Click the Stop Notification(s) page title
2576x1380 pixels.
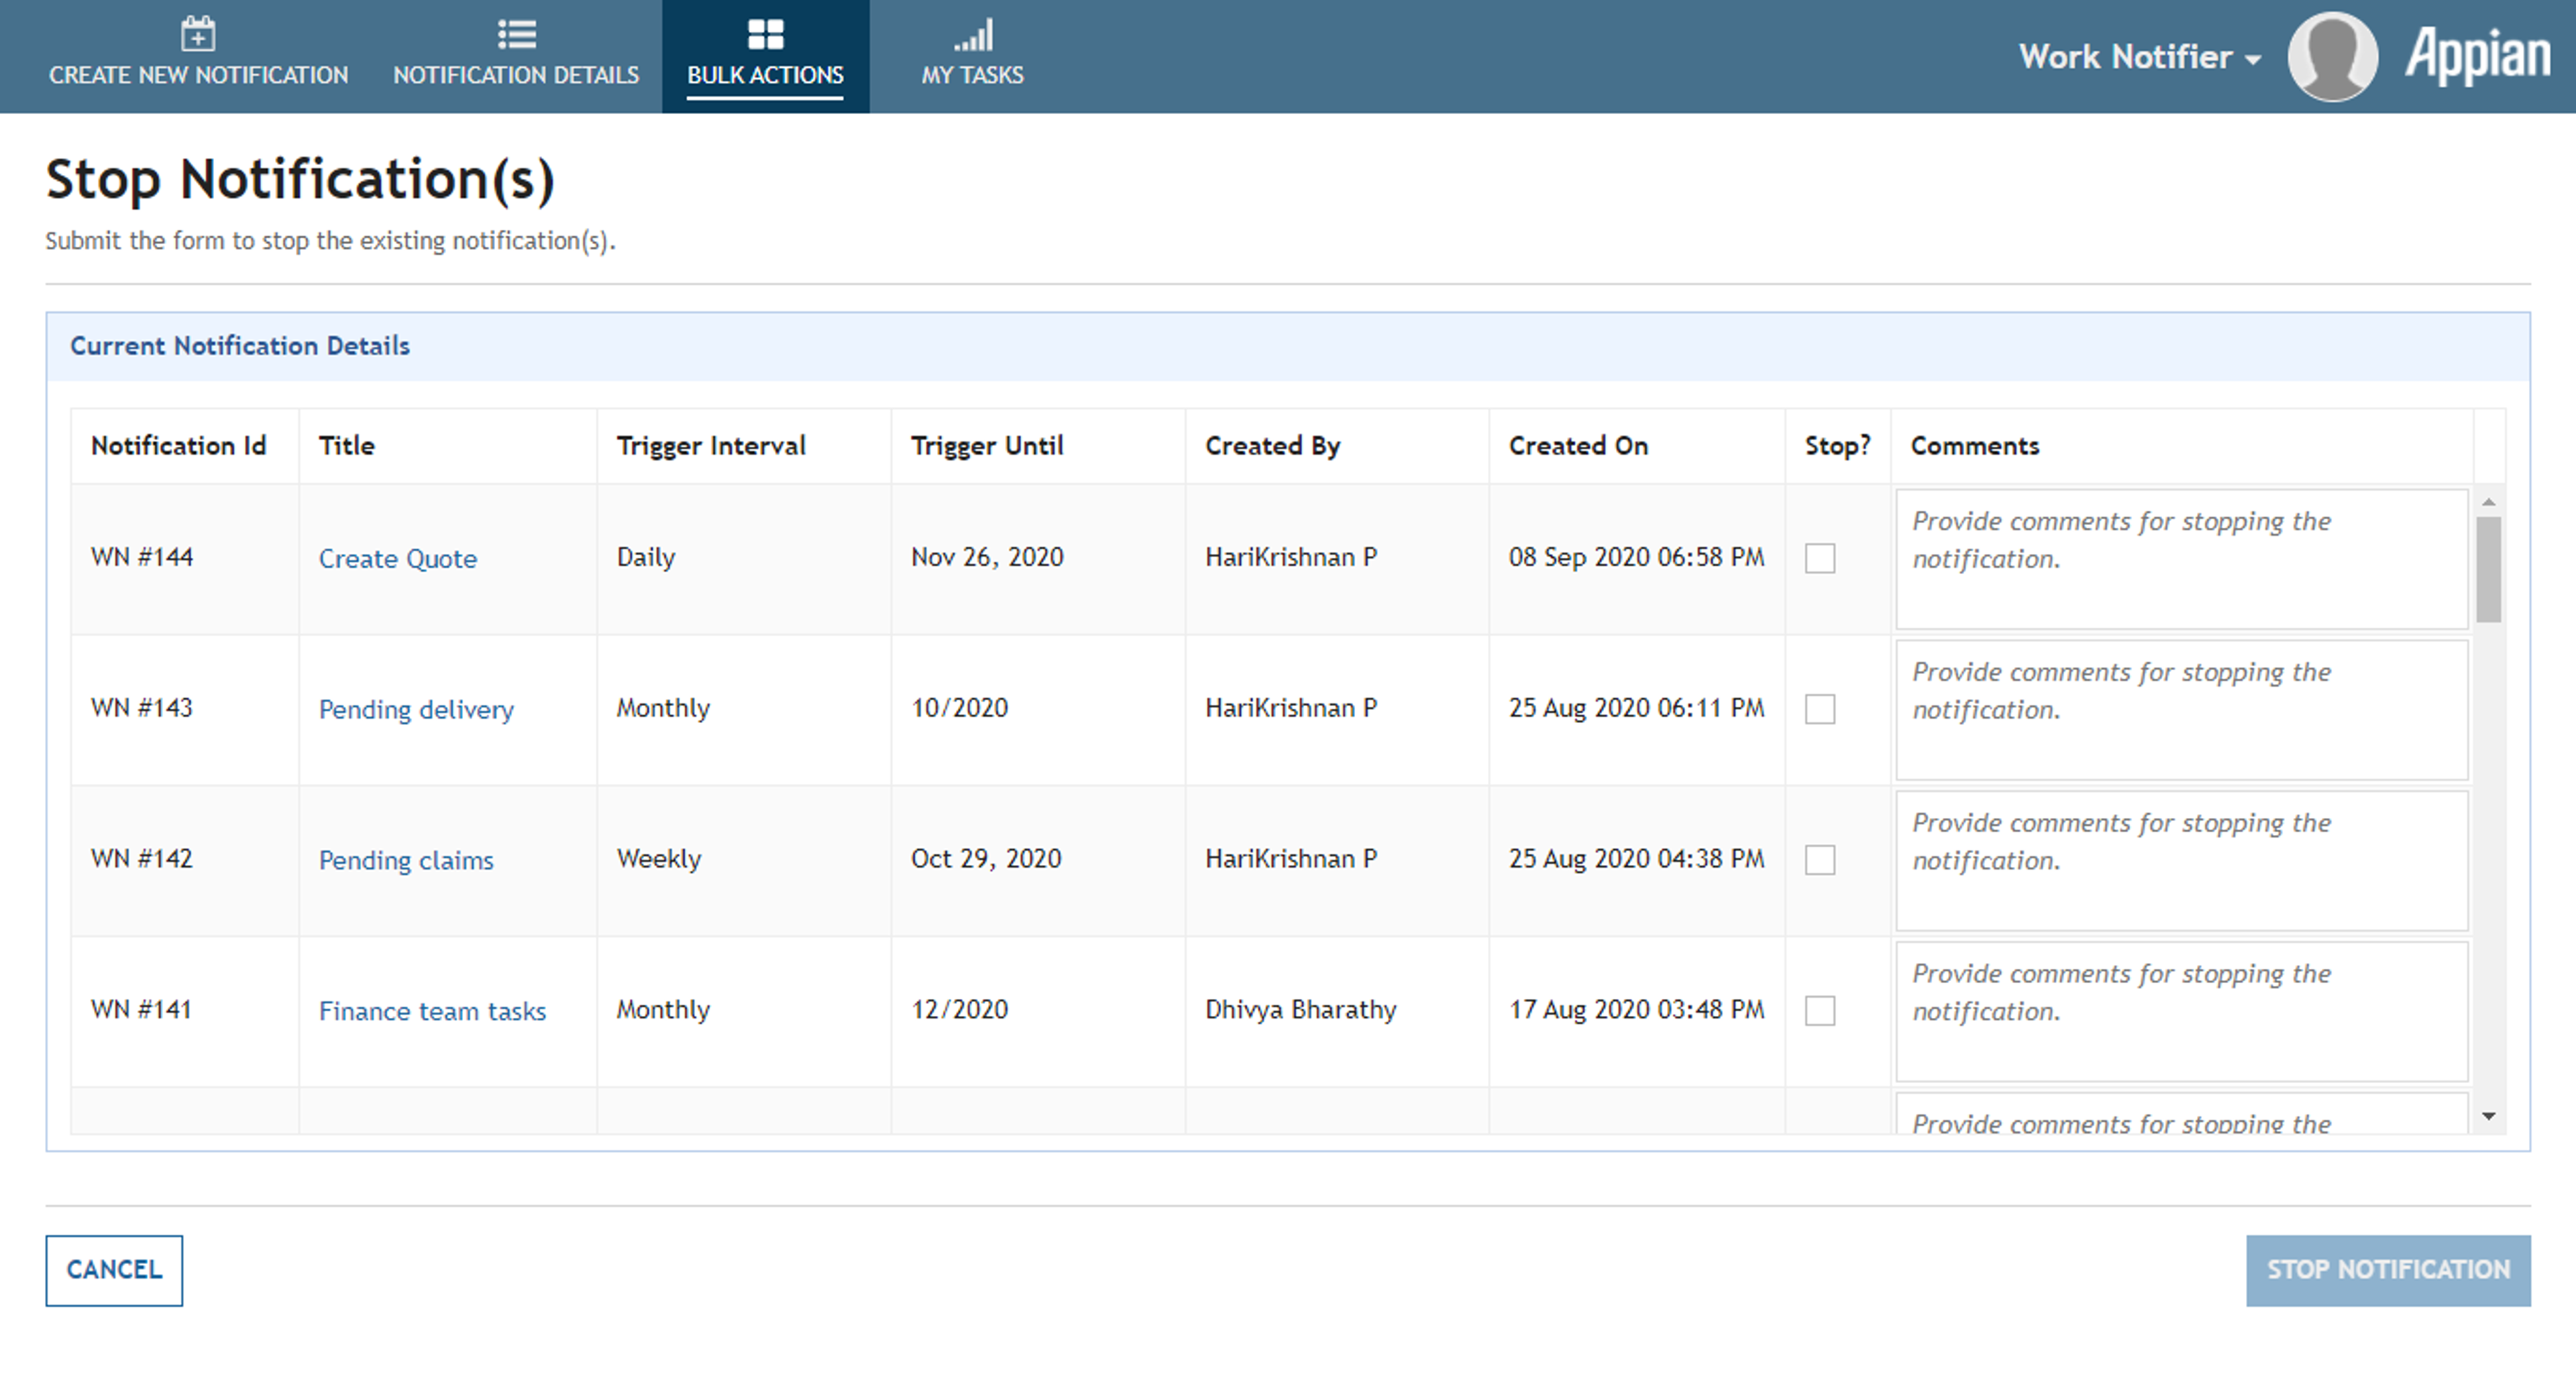(300, 180)
